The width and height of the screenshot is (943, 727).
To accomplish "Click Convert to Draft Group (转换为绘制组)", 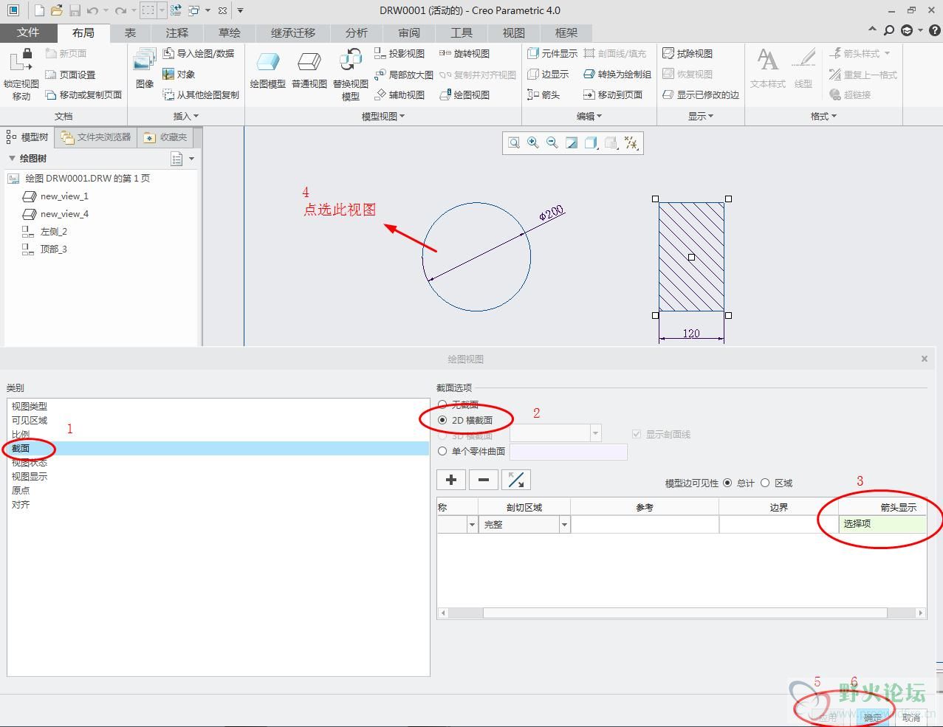I will 617,75.
